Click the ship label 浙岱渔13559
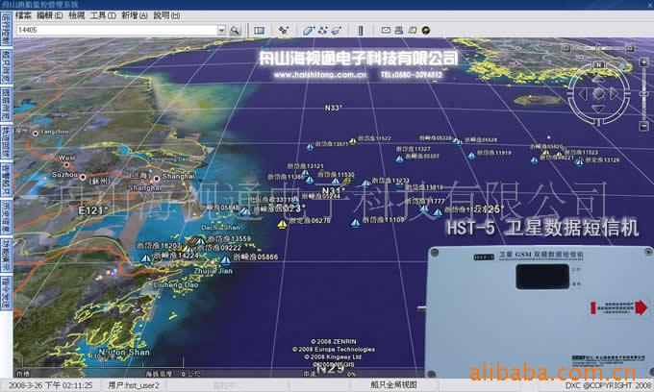The width and height of the screenshot is (654, 392). click(230, 238)
